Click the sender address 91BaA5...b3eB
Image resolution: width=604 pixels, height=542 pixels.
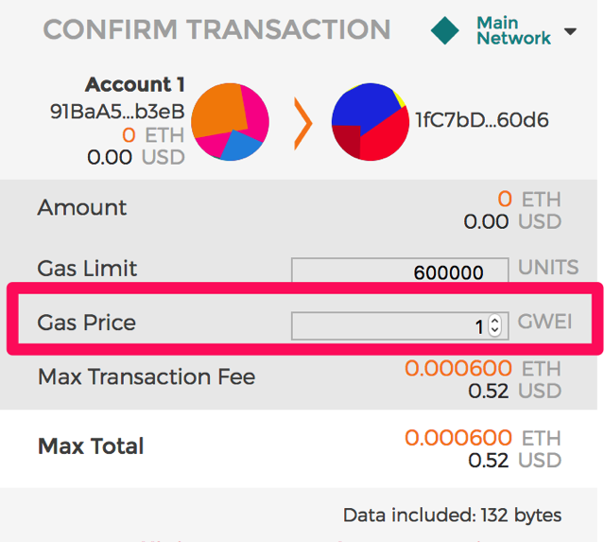117,112
